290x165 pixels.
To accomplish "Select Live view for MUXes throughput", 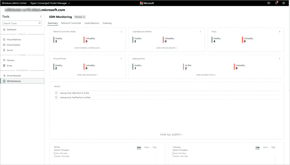I will pyautogui.click(x=139, y=147).
